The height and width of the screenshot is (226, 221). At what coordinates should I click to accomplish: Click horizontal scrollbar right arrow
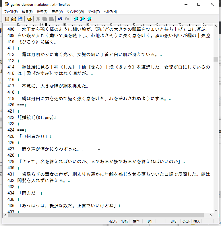tap(211, 215)
